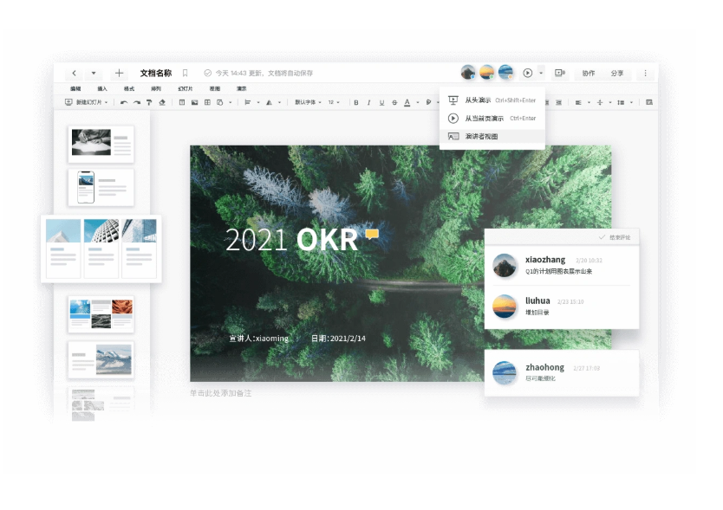
Task: Expand the font color dropdown arrow
Action: [x=418, y=102]
